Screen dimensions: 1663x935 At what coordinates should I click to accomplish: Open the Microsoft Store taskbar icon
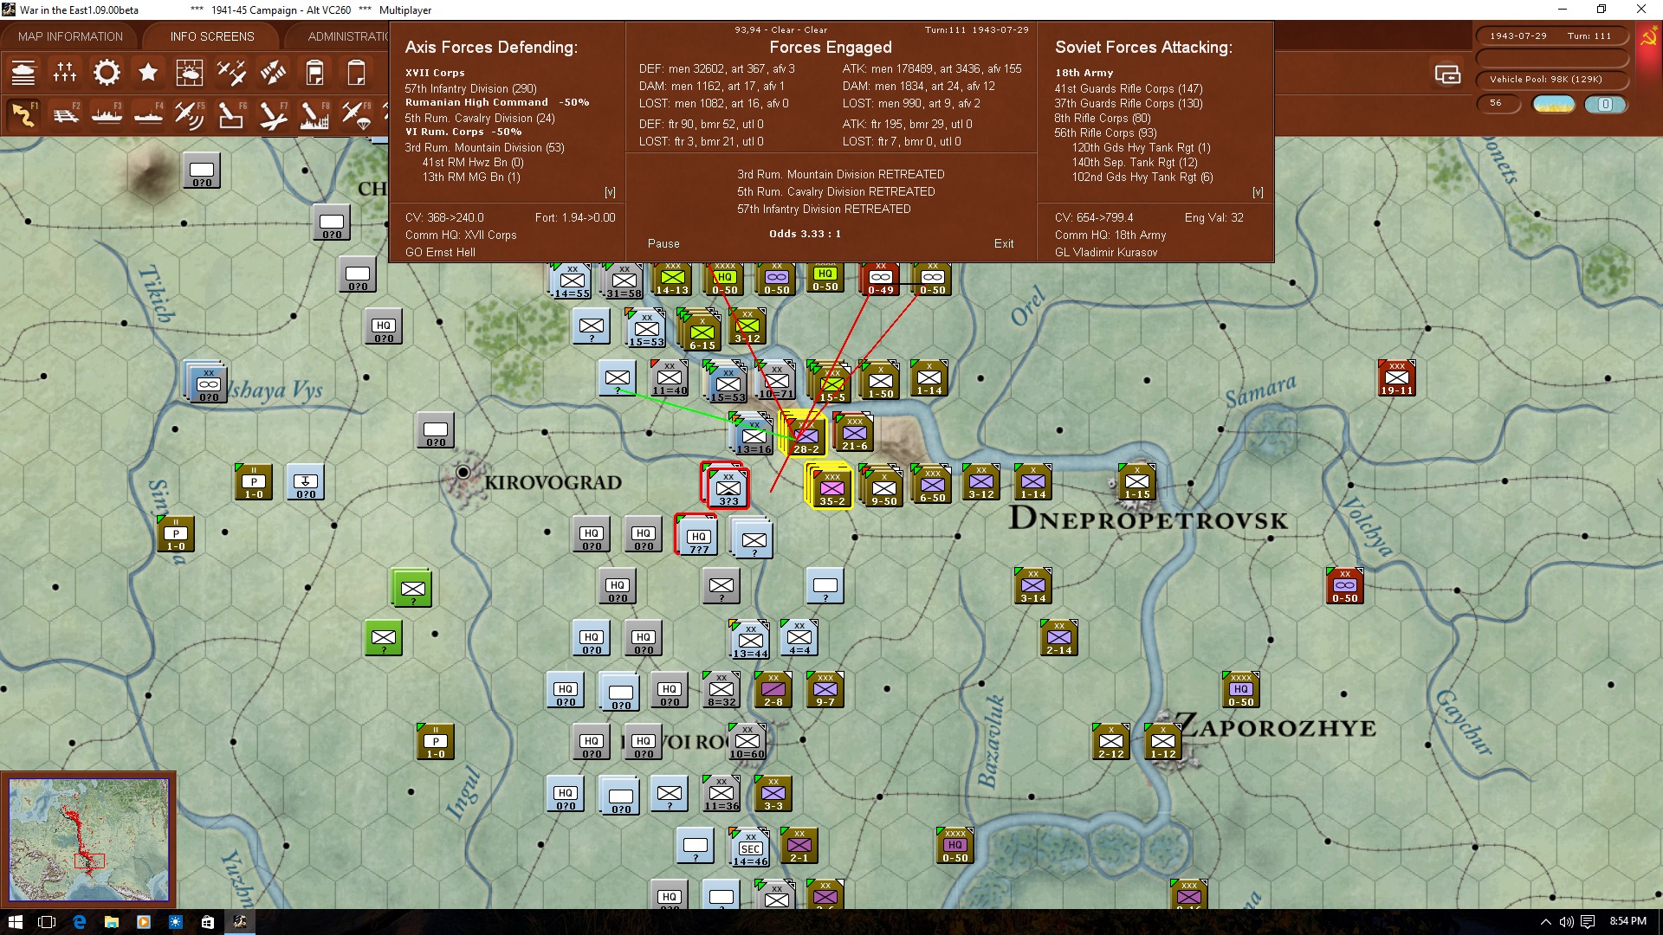point(208,922)
